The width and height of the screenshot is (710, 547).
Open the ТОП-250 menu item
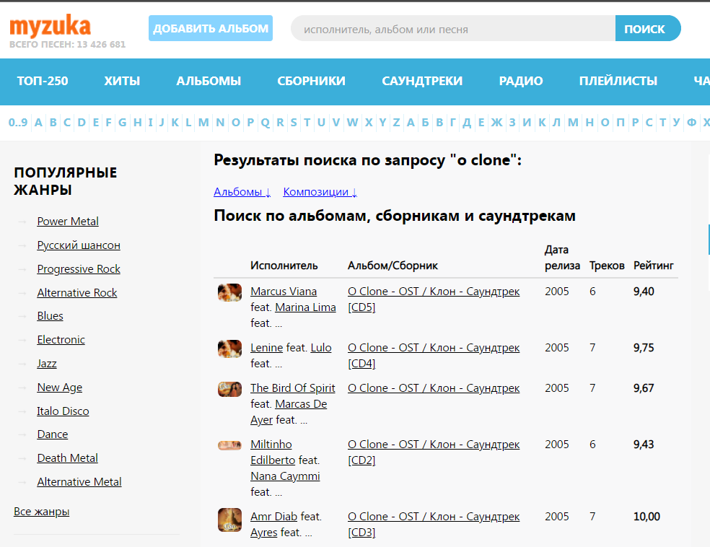point(43,81)
